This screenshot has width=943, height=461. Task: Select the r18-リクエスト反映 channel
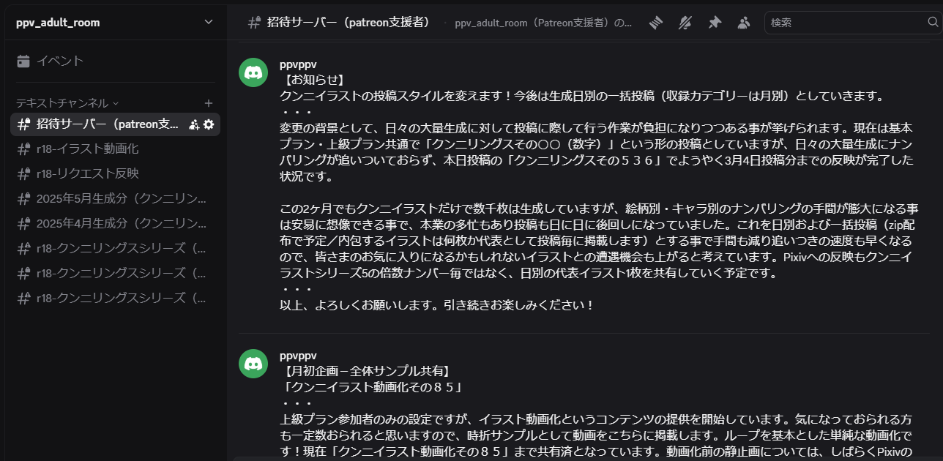pos(115,173)
